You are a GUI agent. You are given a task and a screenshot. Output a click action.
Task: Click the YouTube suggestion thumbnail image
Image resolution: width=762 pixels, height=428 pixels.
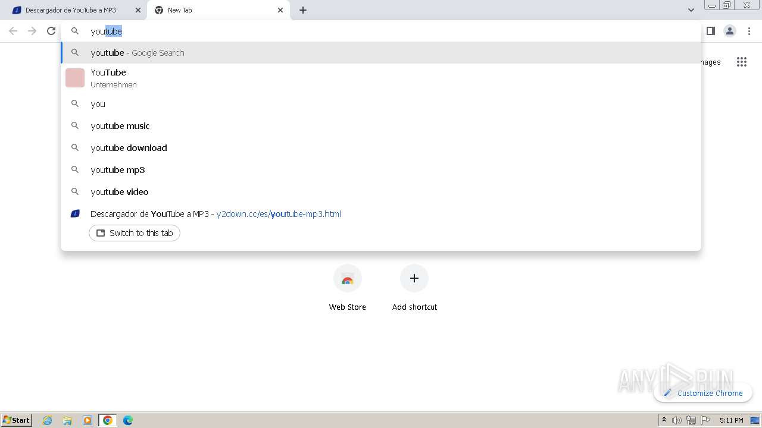(x=75, y=78)
